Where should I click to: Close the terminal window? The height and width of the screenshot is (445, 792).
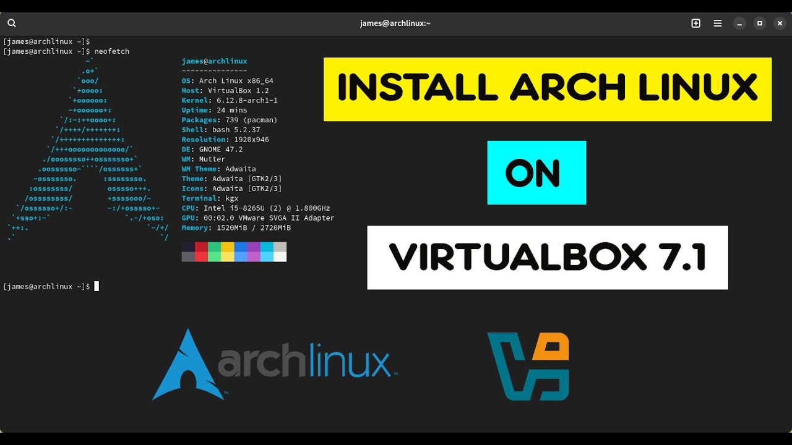(780, 23)
